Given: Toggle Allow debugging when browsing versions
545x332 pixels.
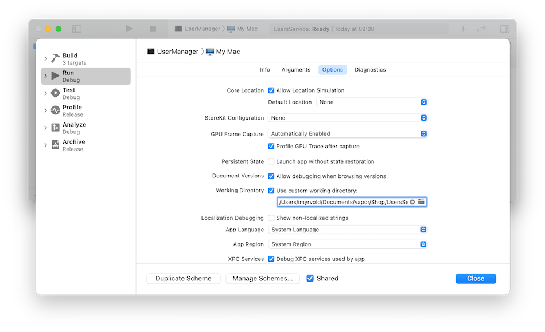Looking at the screenshot, I should click(271, 176).
